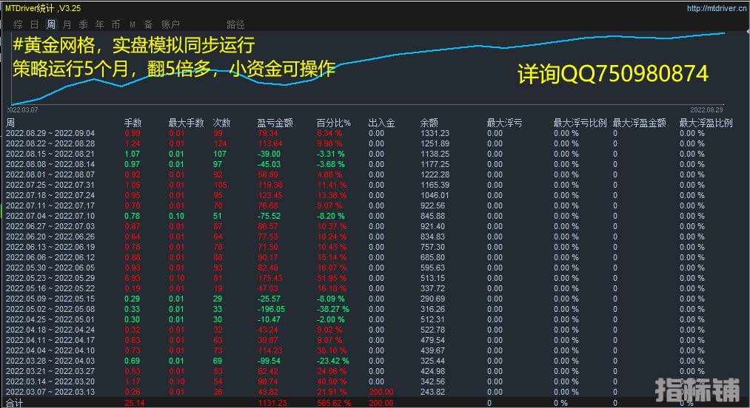Switch to the 日 daily tab
Image resolution: width=750 pixels, height=408 pixels.
pyautogui.click(x=35, y=24)
